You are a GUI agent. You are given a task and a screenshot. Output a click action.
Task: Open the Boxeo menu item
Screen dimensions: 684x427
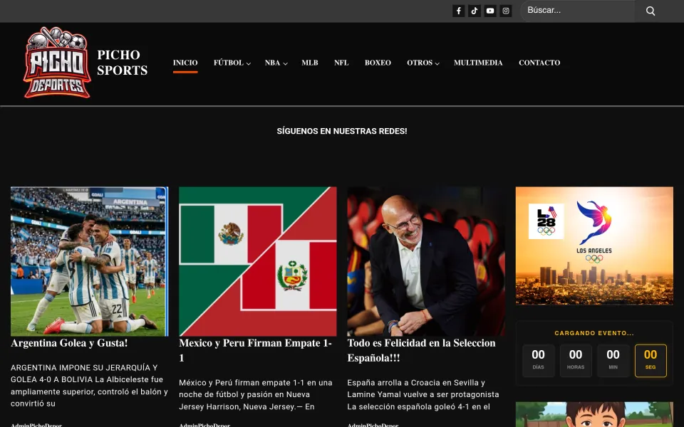click(x=378, y=63)
